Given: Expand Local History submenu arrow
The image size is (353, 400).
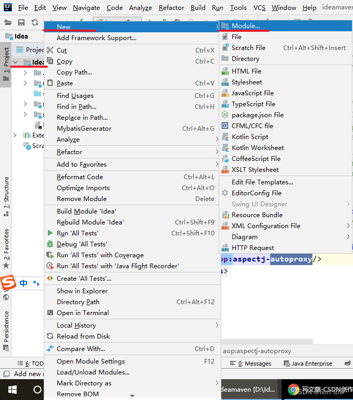Looking at the screenshot, I should tap(217, 325).
